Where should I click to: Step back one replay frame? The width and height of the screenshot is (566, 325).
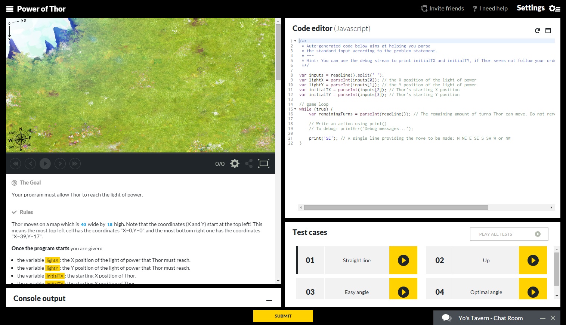tap(30, 163)
